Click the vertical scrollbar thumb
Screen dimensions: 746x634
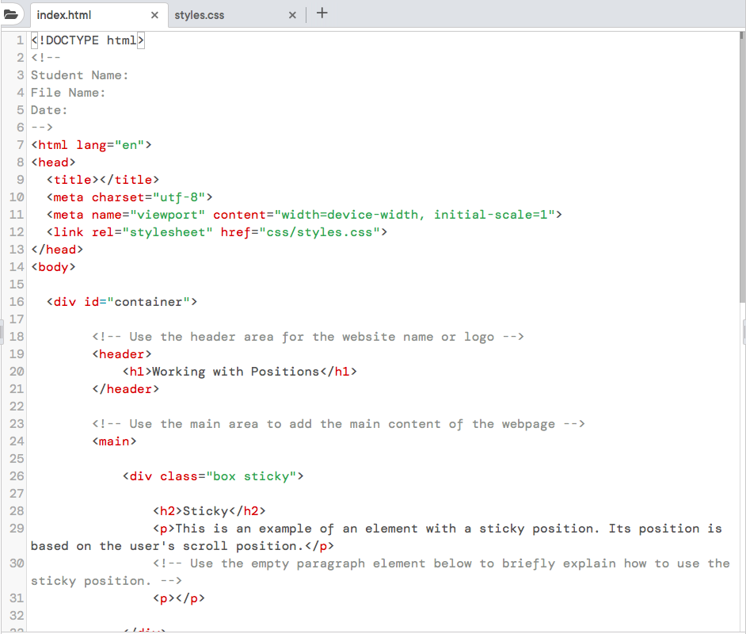(742, 166)
